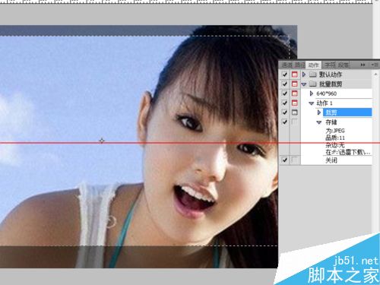This screenshot has width=380, height=285.
Task: Expand the 裁剪 step details
Action: pyautogui.click(x=319, y=112)
